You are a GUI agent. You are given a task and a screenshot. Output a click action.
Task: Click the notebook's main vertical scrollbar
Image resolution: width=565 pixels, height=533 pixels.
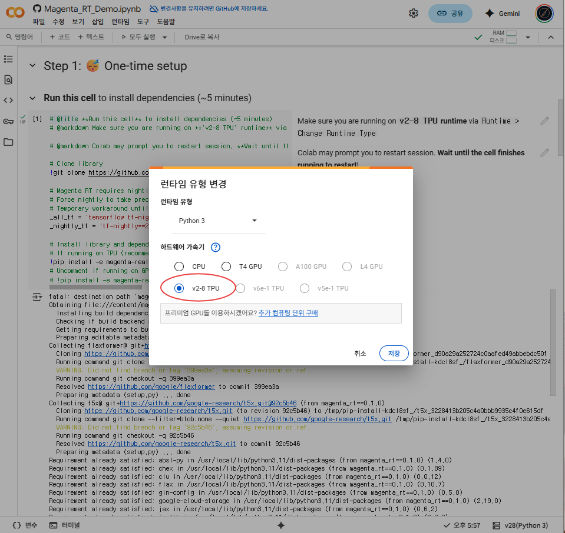[561, 128]
